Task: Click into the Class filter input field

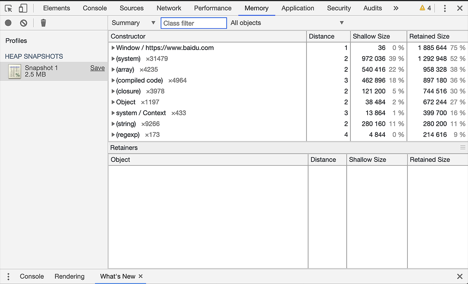Action: point(193,23)
